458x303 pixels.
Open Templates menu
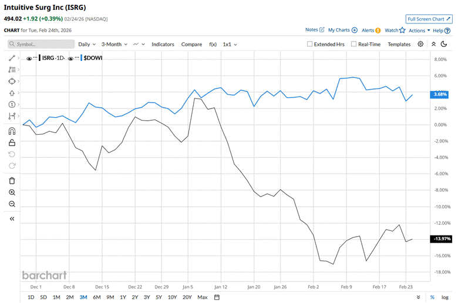(x=399, y=45)
